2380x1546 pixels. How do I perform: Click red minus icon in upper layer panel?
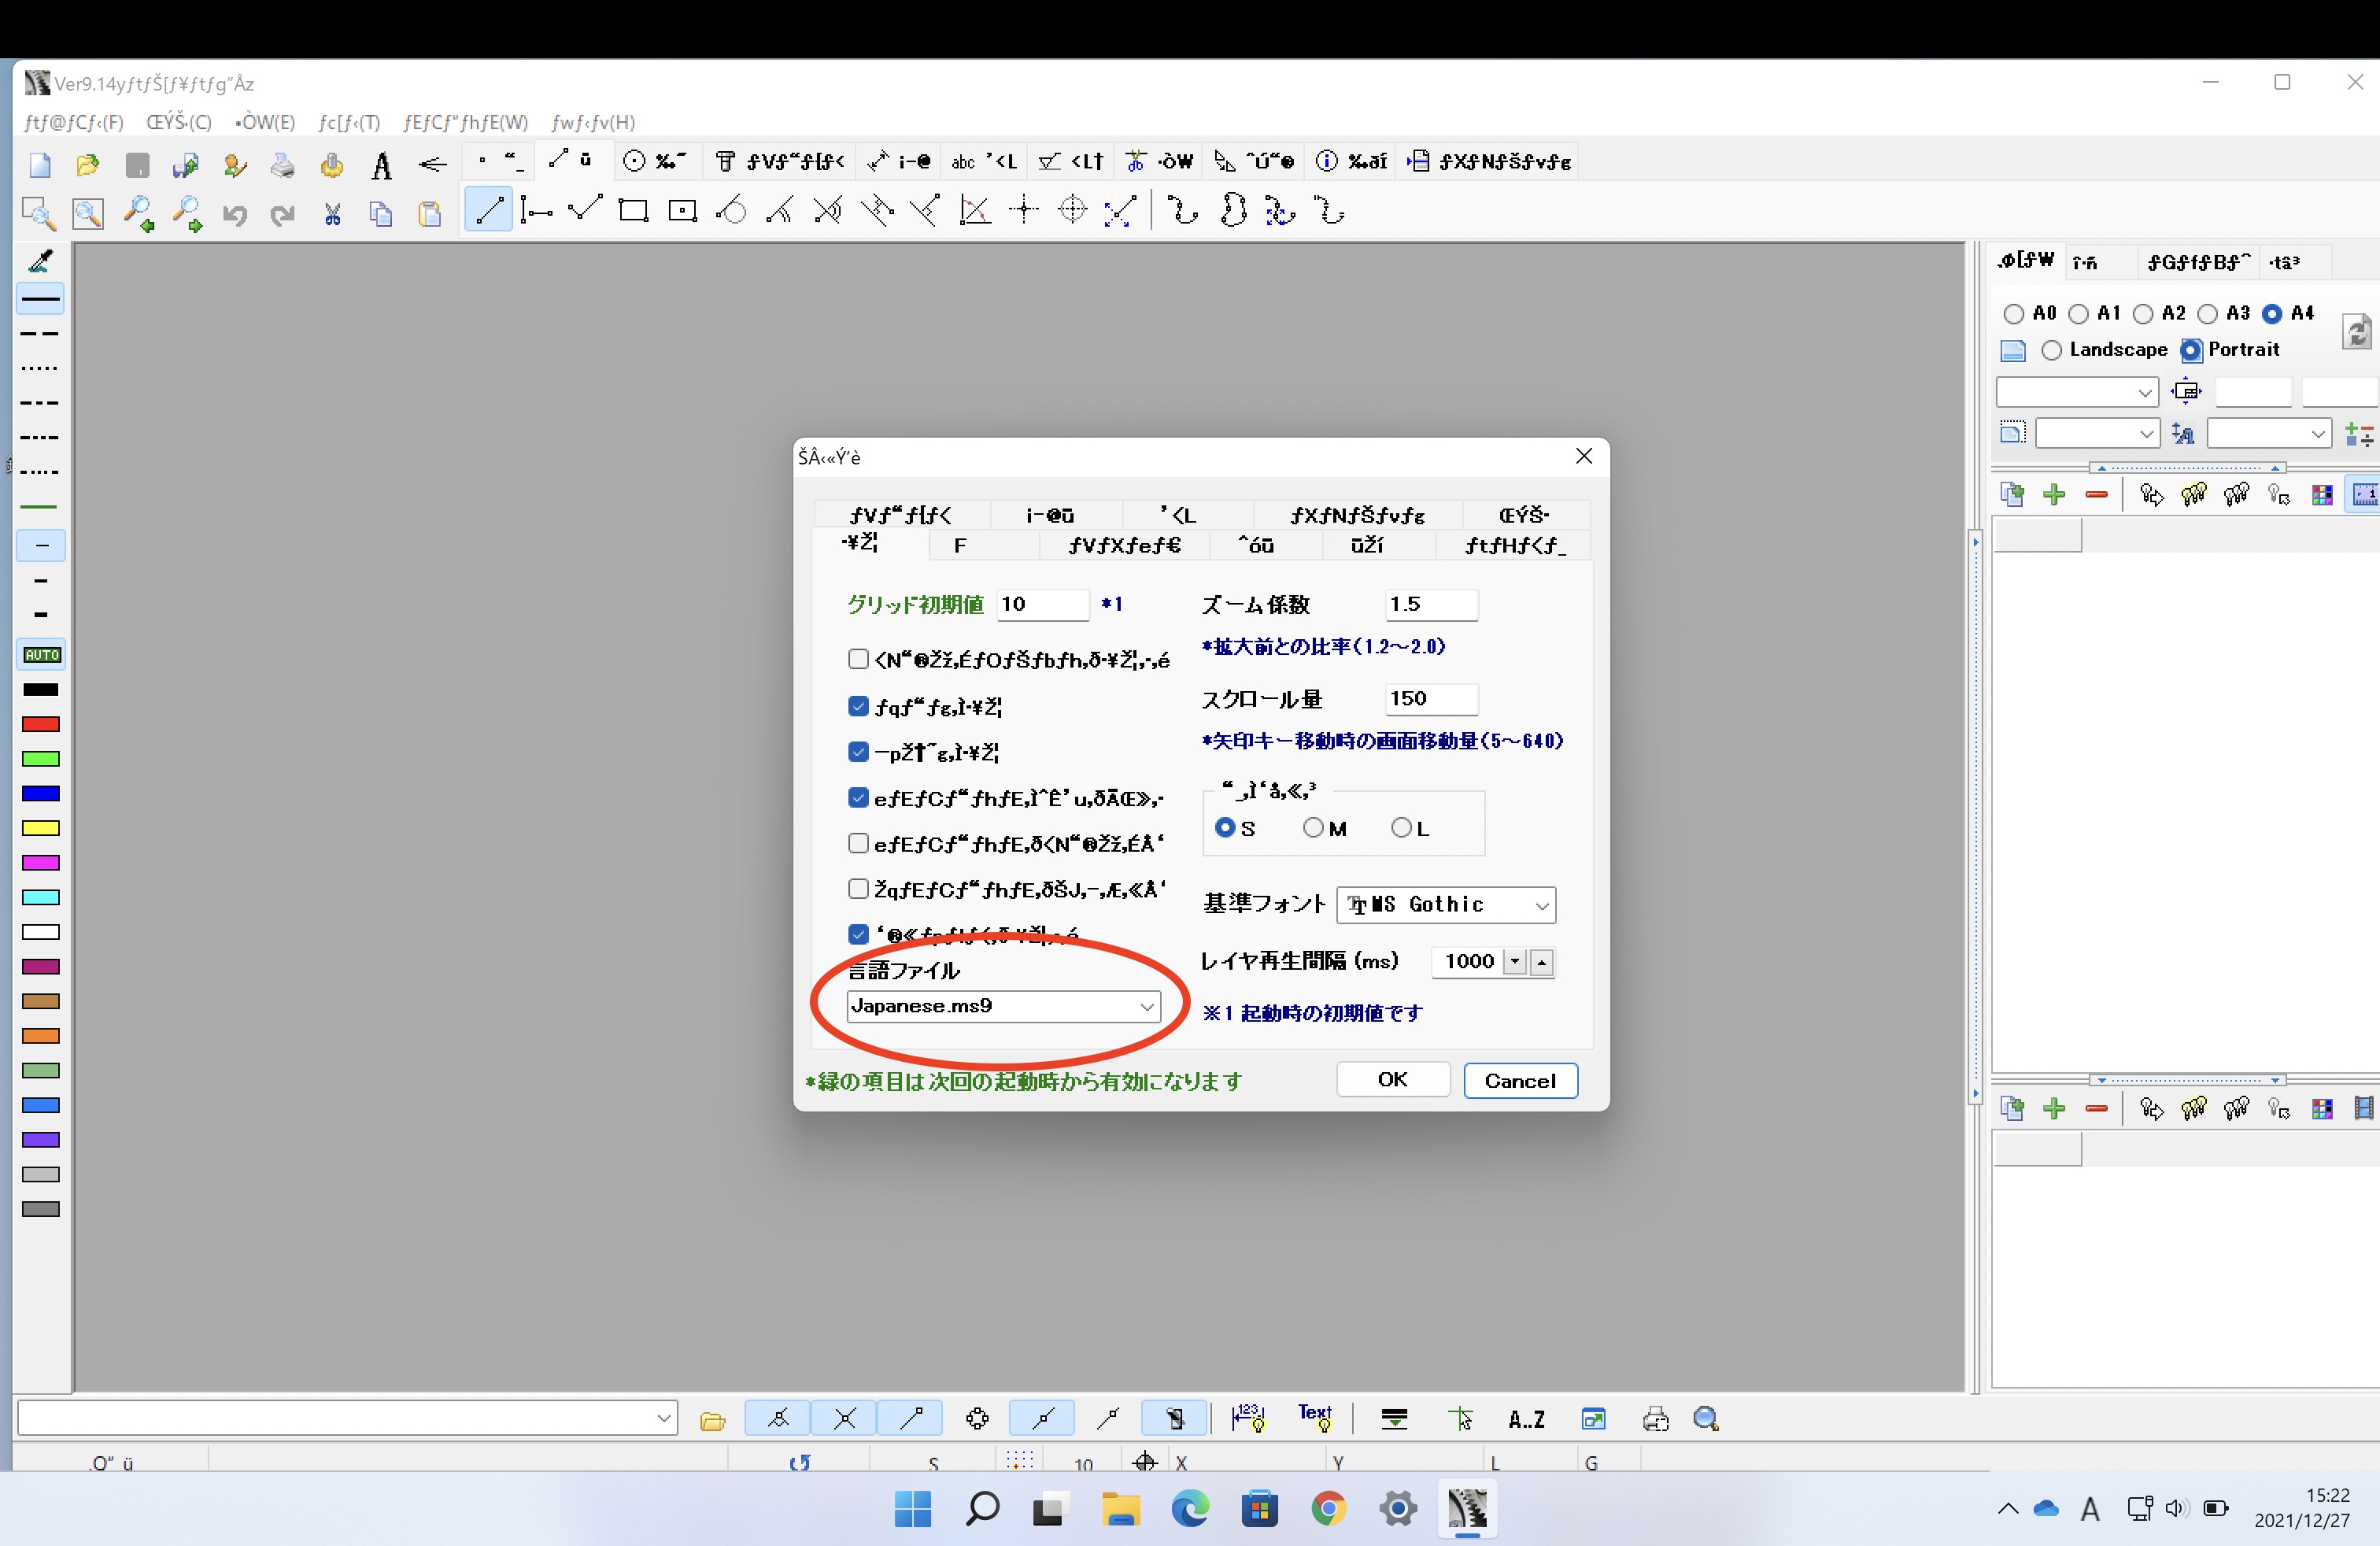[x=2096, y=495]
